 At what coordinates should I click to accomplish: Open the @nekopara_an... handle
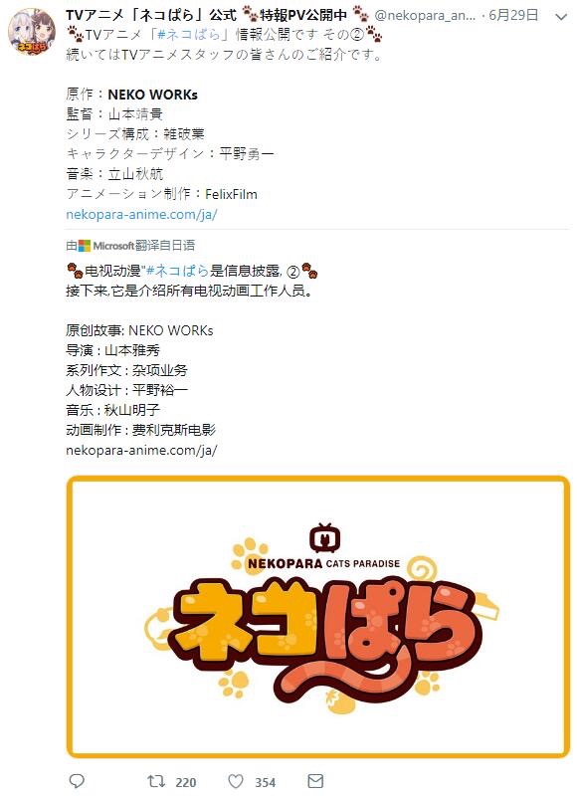425,16
